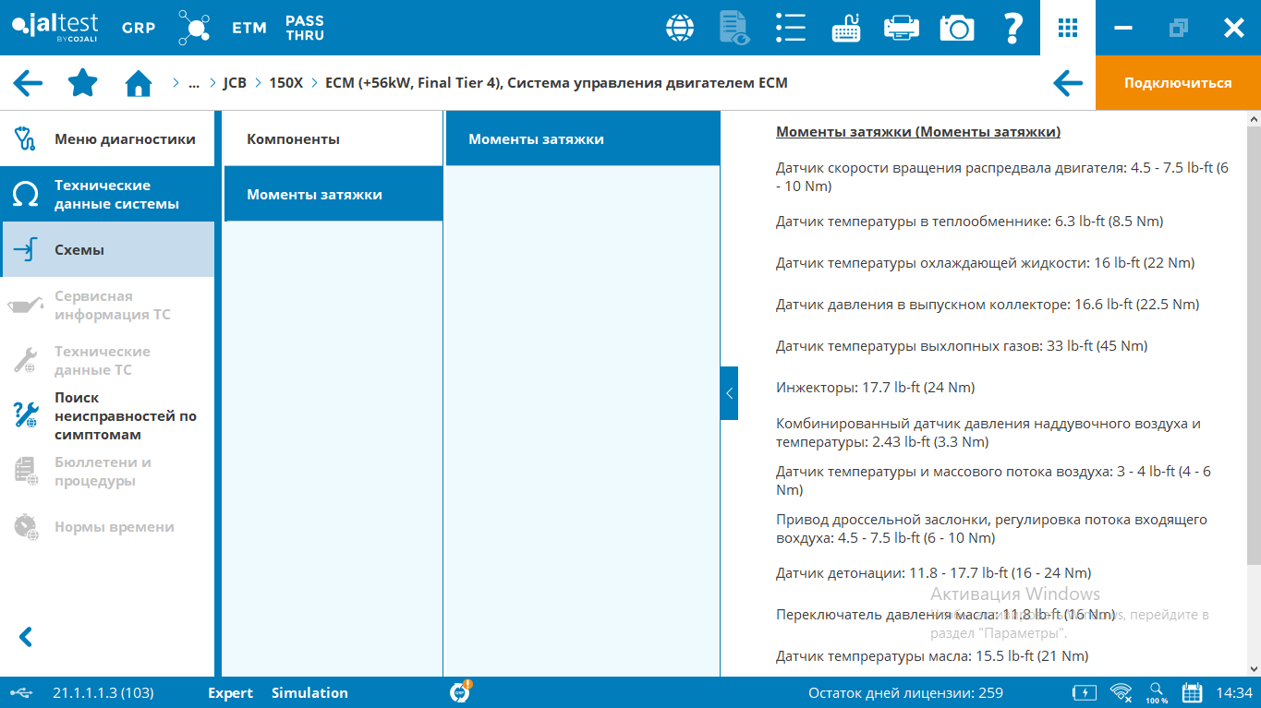Click the battery charging icon
1261x708 pixels.
tap(1085, 692)
